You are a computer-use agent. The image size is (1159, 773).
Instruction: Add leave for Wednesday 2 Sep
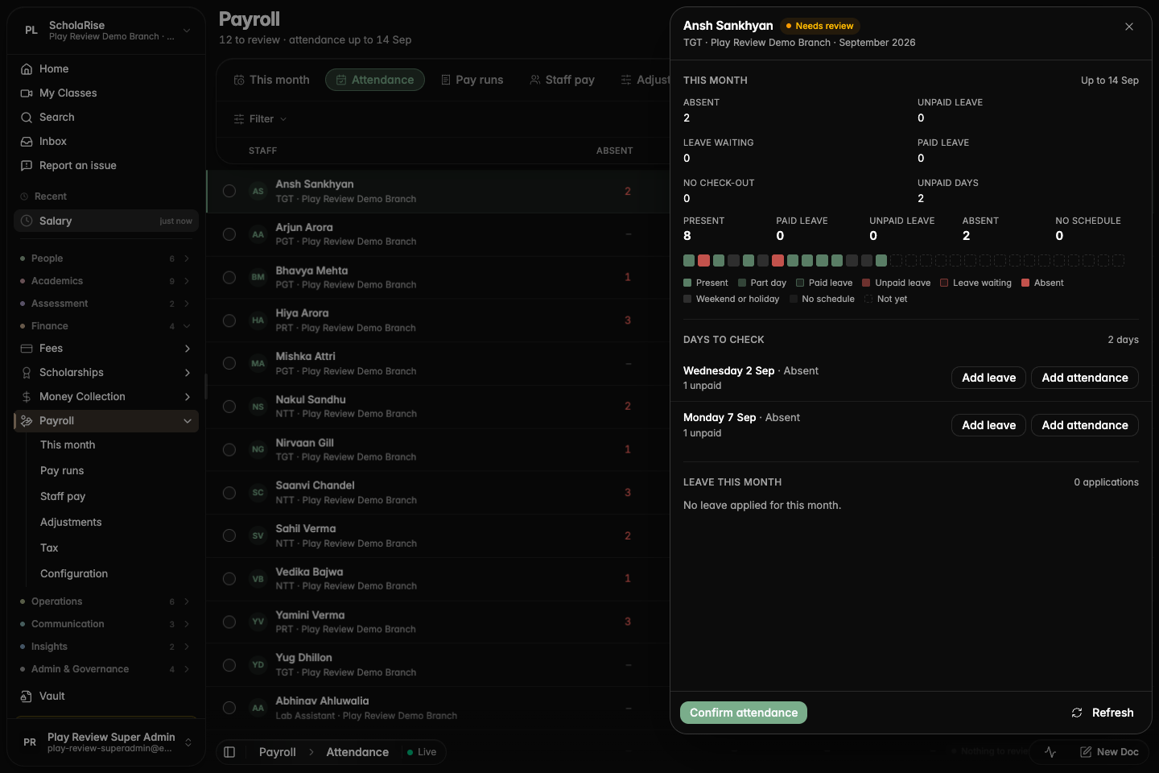(988, 378)
